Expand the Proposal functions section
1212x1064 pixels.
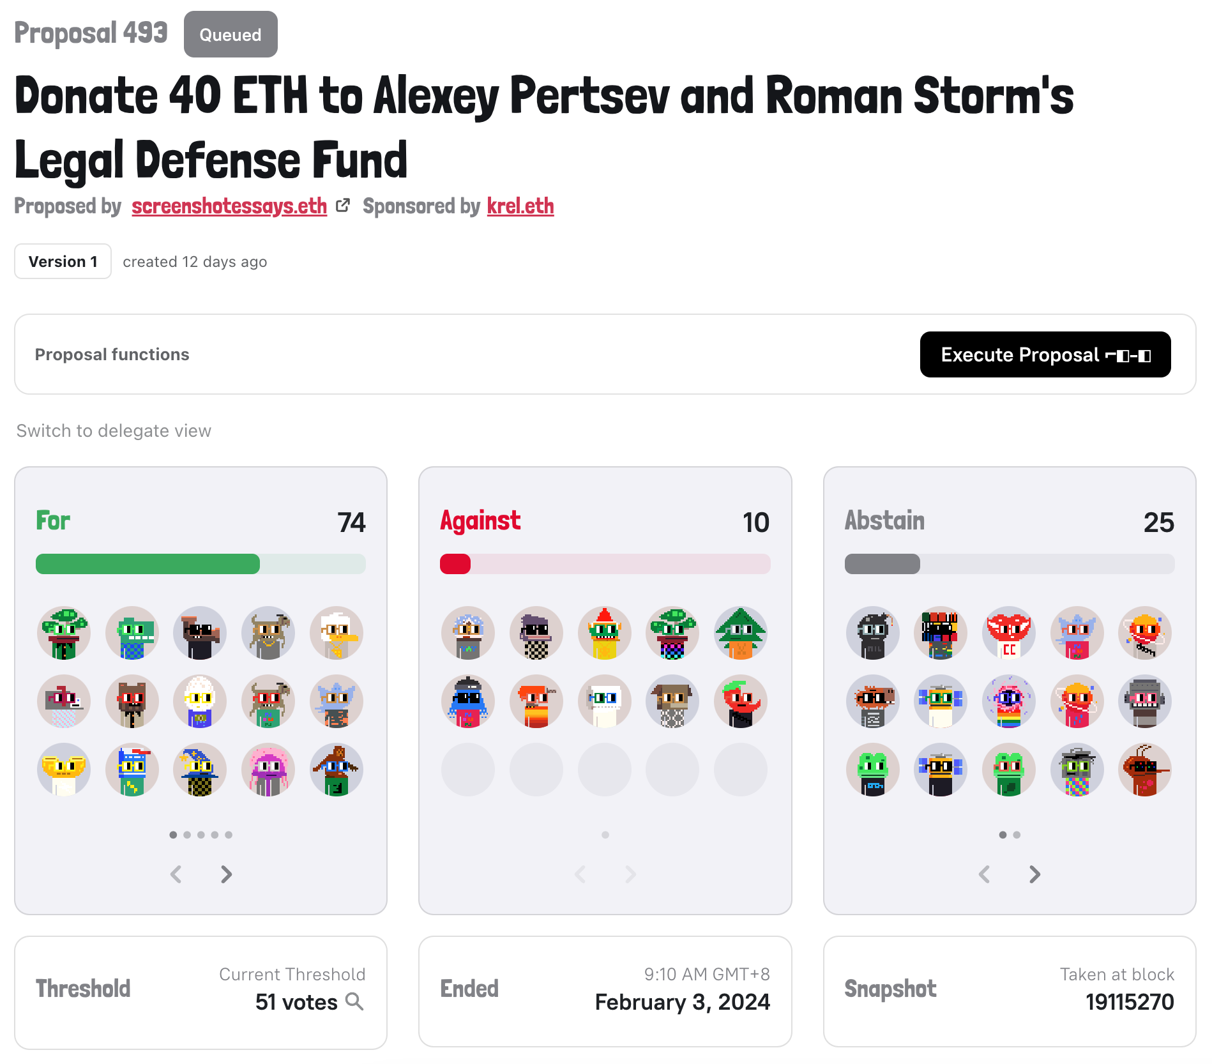click(x=112, y=354)
